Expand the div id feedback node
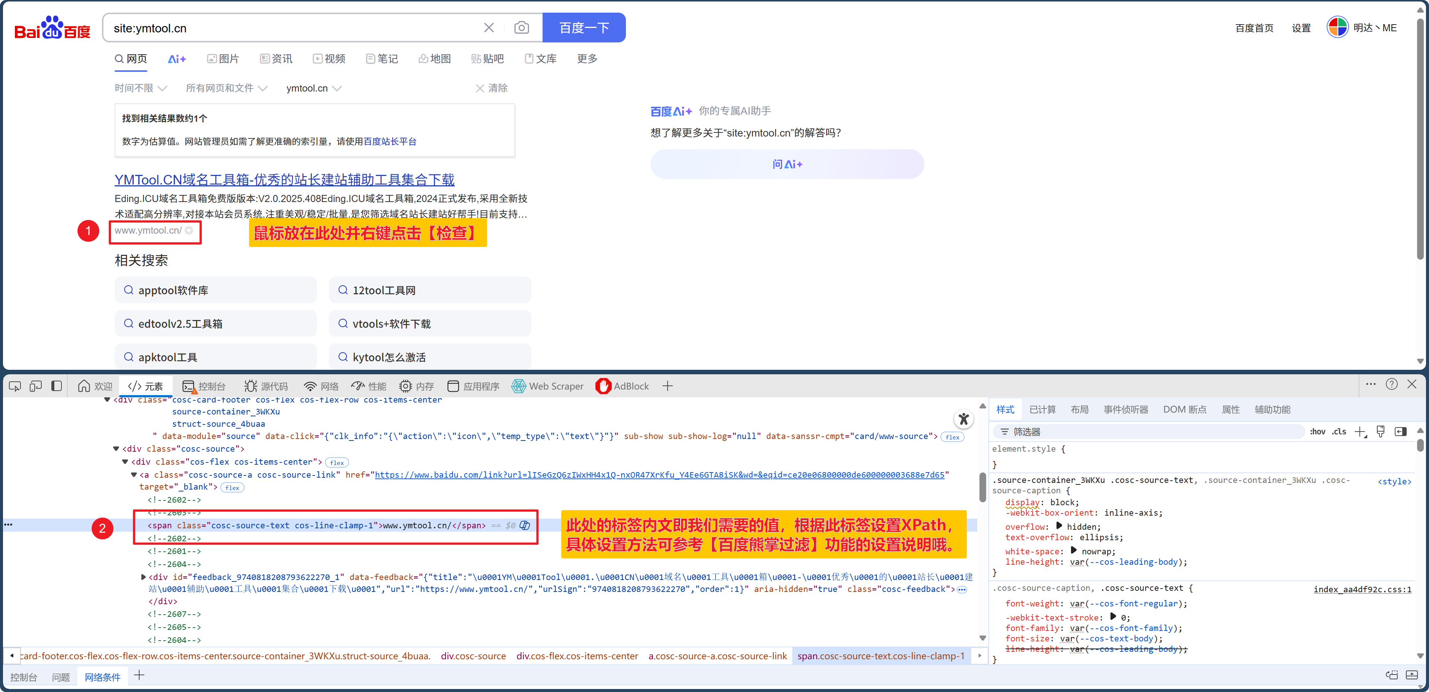 143,577
